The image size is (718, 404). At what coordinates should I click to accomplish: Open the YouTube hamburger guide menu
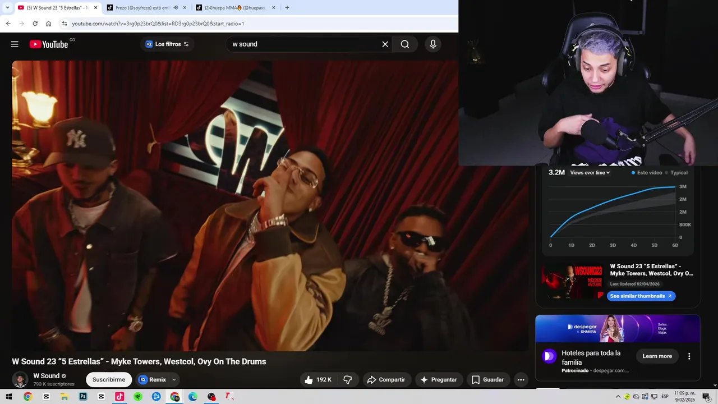(x=15, y=44)
